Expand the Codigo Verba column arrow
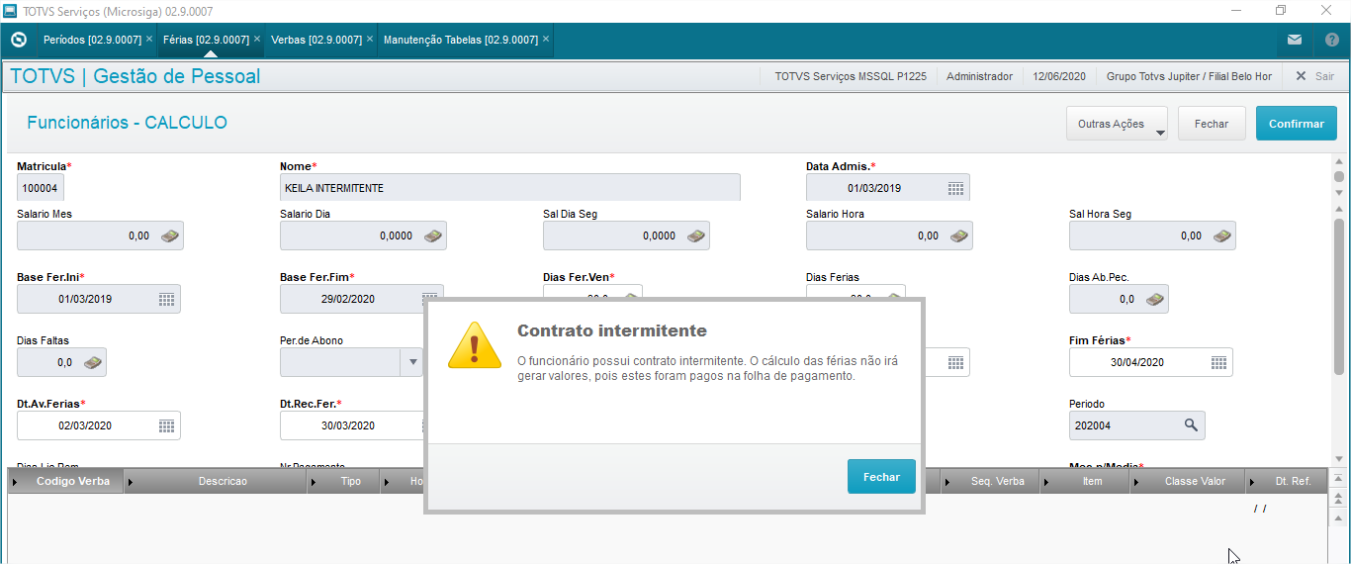The image size is (1351, 564). pos(15,482)
